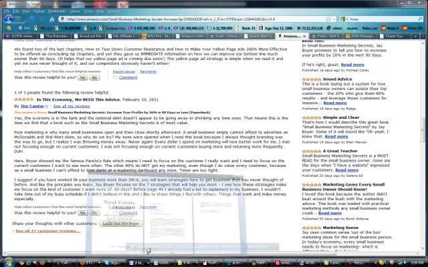The image size is (428, 267).
Task: Switch to Skype in the taskbar
Action: tap(114, 263)
